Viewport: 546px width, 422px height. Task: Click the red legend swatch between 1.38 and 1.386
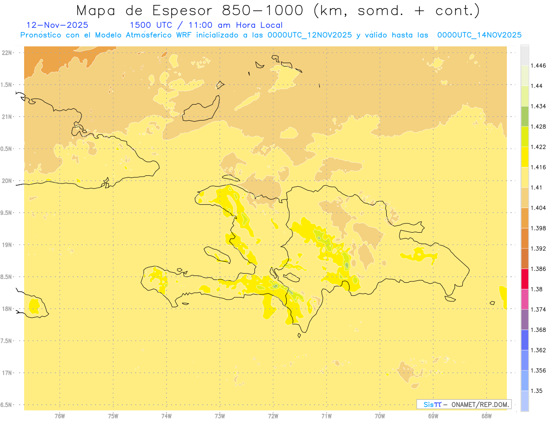pyautogui.click(x=525, y=279)
